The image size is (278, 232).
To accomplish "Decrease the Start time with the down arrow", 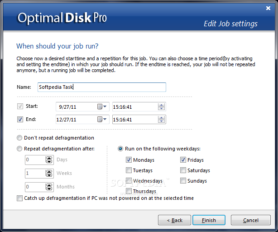I will (x=161, y=108).
